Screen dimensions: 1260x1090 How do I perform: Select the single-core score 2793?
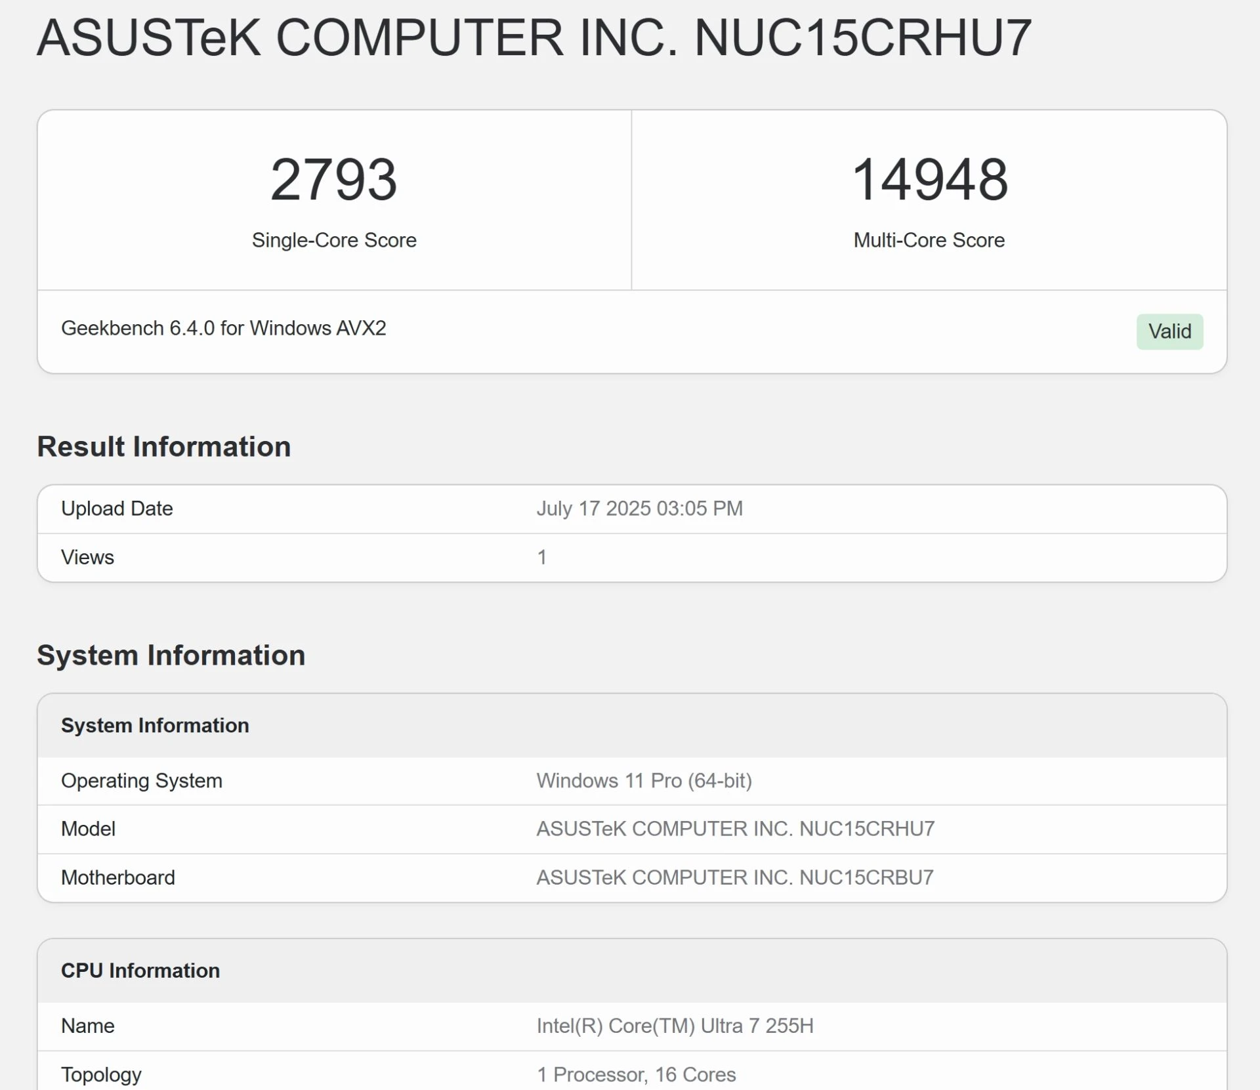coord(334,179)
